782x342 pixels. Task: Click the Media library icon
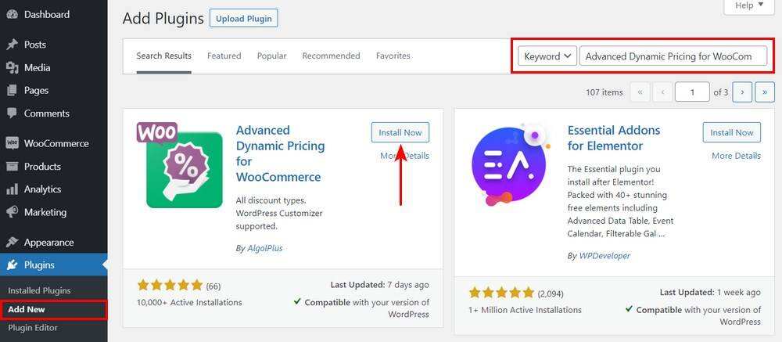[x=12, y=67]
